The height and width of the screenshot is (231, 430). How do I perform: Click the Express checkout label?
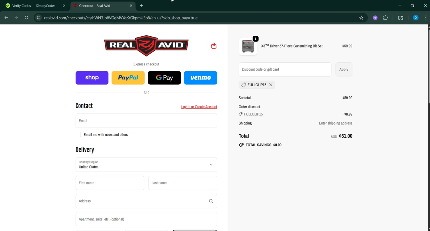pyautogui.click(x=146, y=64)
